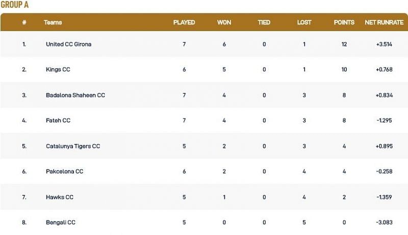This screenshot has width=408, height=235.
Task: Select United CC Girona's 12 points cell
Action: click(x=344, y=44)
